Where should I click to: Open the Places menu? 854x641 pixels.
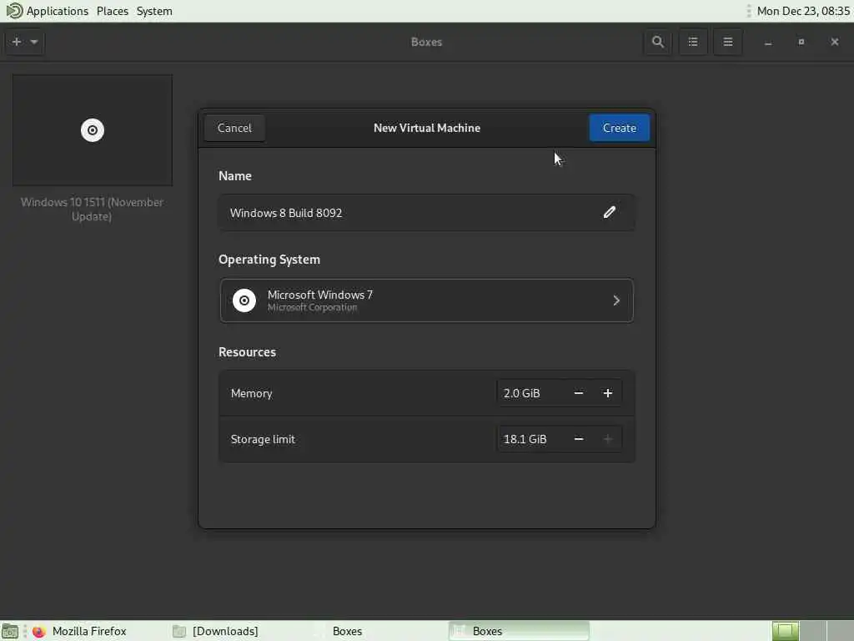click(x=113, y=11)
